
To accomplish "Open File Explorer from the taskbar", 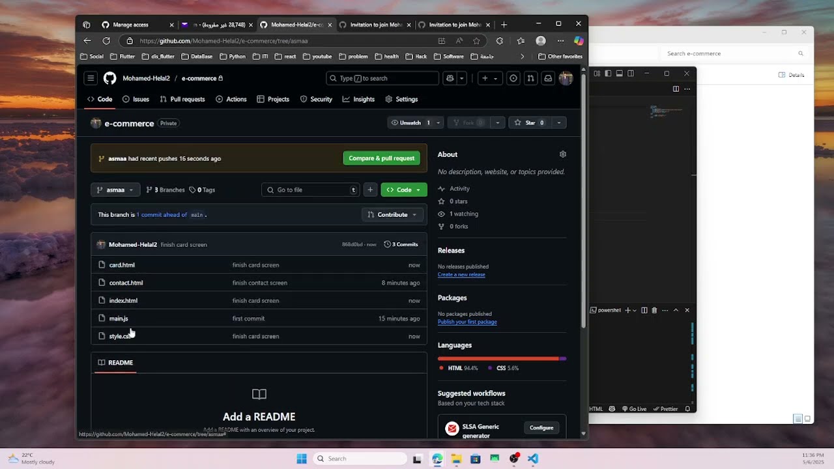I will point(456,459).
